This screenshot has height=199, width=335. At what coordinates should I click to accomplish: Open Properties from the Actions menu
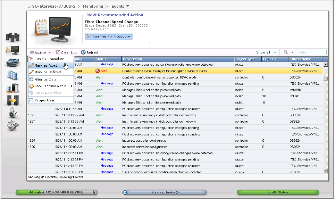pos(44,100)
